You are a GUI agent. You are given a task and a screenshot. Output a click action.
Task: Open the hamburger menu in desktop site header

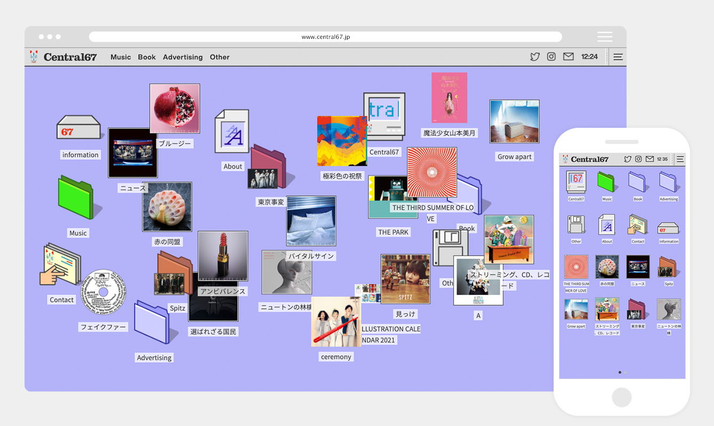coord(618,57)
